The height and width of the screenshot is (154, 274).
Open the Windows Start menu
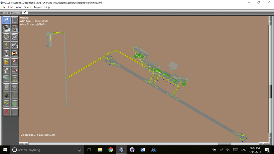click(x=5, y=150)
